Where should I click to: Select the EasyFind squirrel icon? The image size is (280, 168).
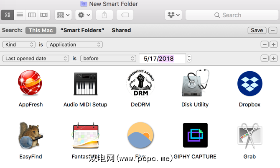click(31, 136)
